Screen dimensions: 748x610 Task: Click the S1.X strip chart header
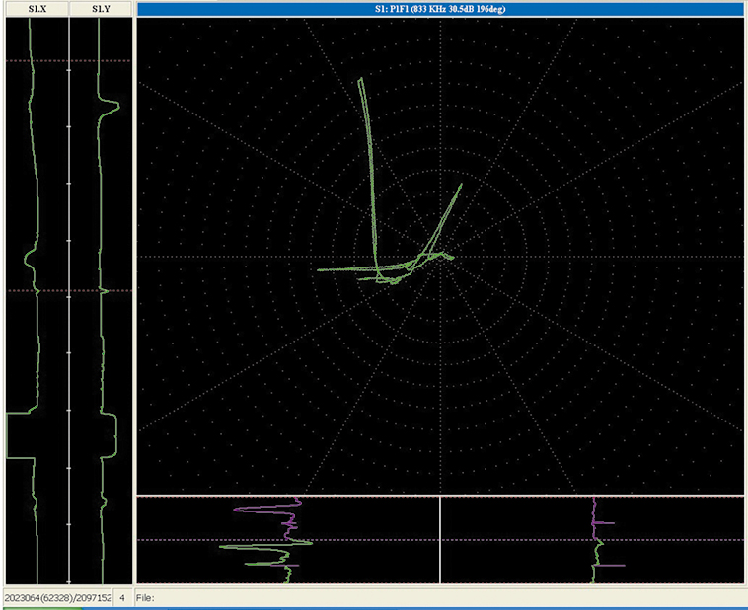(x=37, y=9)
